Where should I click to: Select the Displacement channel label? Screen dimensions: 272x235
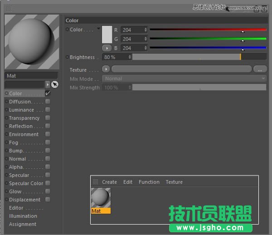tap(24, 200)
